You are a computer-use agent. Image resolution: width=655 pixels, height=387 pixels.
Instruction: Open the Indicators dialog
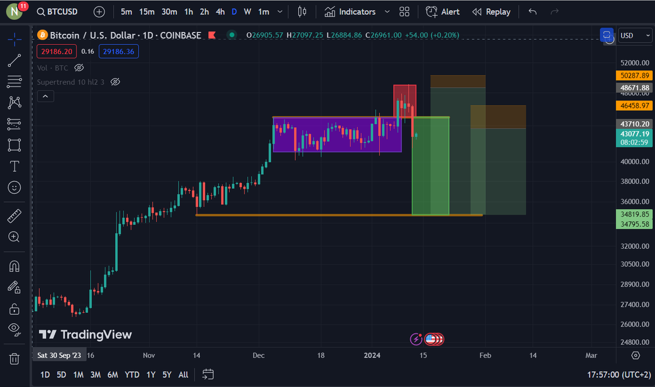[x=350, y=11]
